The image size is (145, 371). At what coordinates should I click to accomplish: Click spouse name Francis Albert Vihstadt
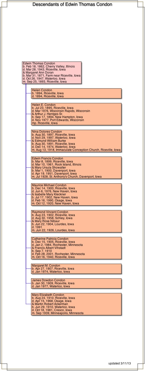(x=50, y=248)
